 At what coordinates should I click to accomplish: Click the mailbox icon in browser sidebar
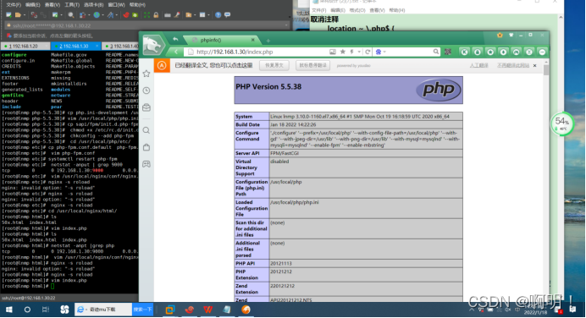146,108
